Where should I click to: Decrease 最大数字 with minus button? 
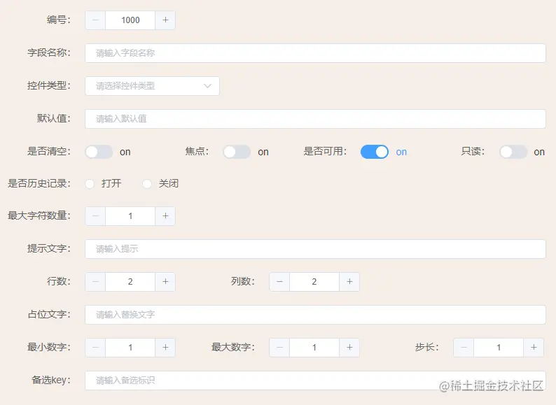(x=280, y=347)
